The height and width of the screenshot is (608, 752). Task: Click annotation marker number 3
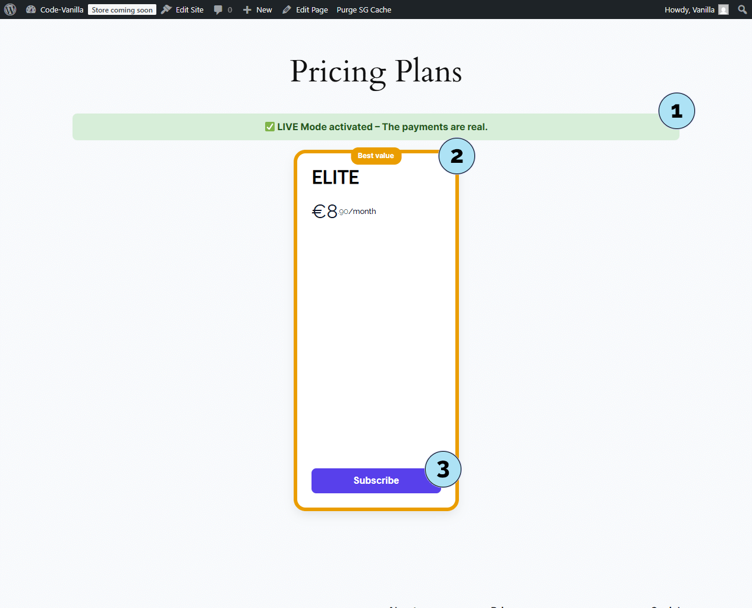[443, 470]
